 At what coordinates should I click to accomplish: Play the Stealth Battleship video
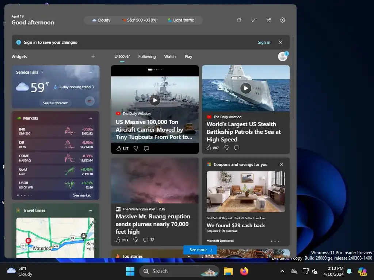246,88
